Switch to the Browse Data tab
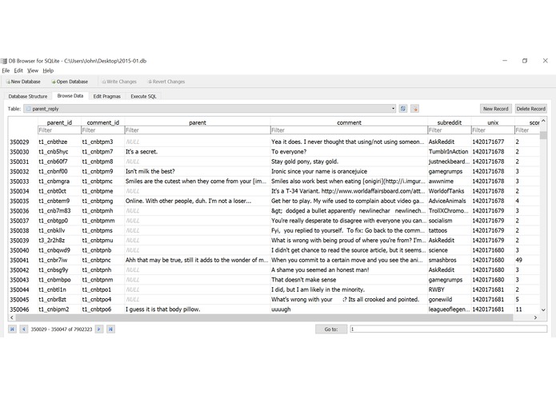The image size is (556, 395). coord(70,96)
